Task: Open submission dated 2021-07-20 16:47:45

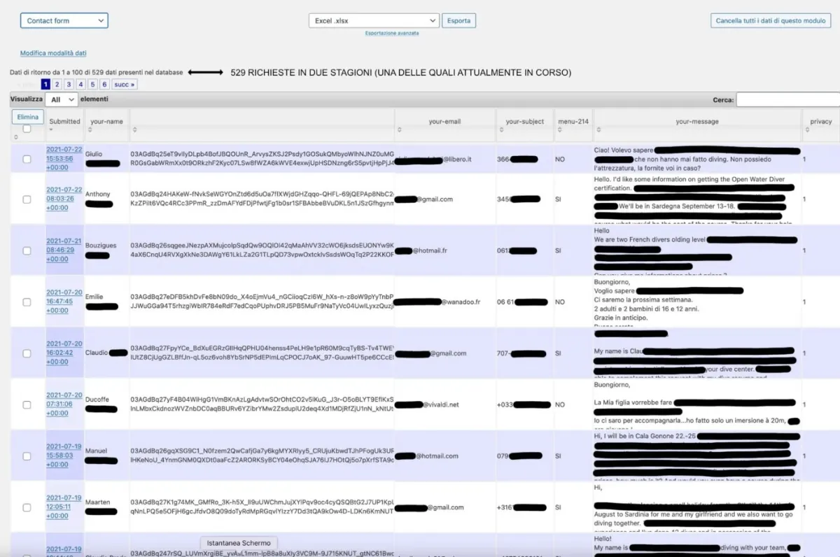Action: pos(64,302)
